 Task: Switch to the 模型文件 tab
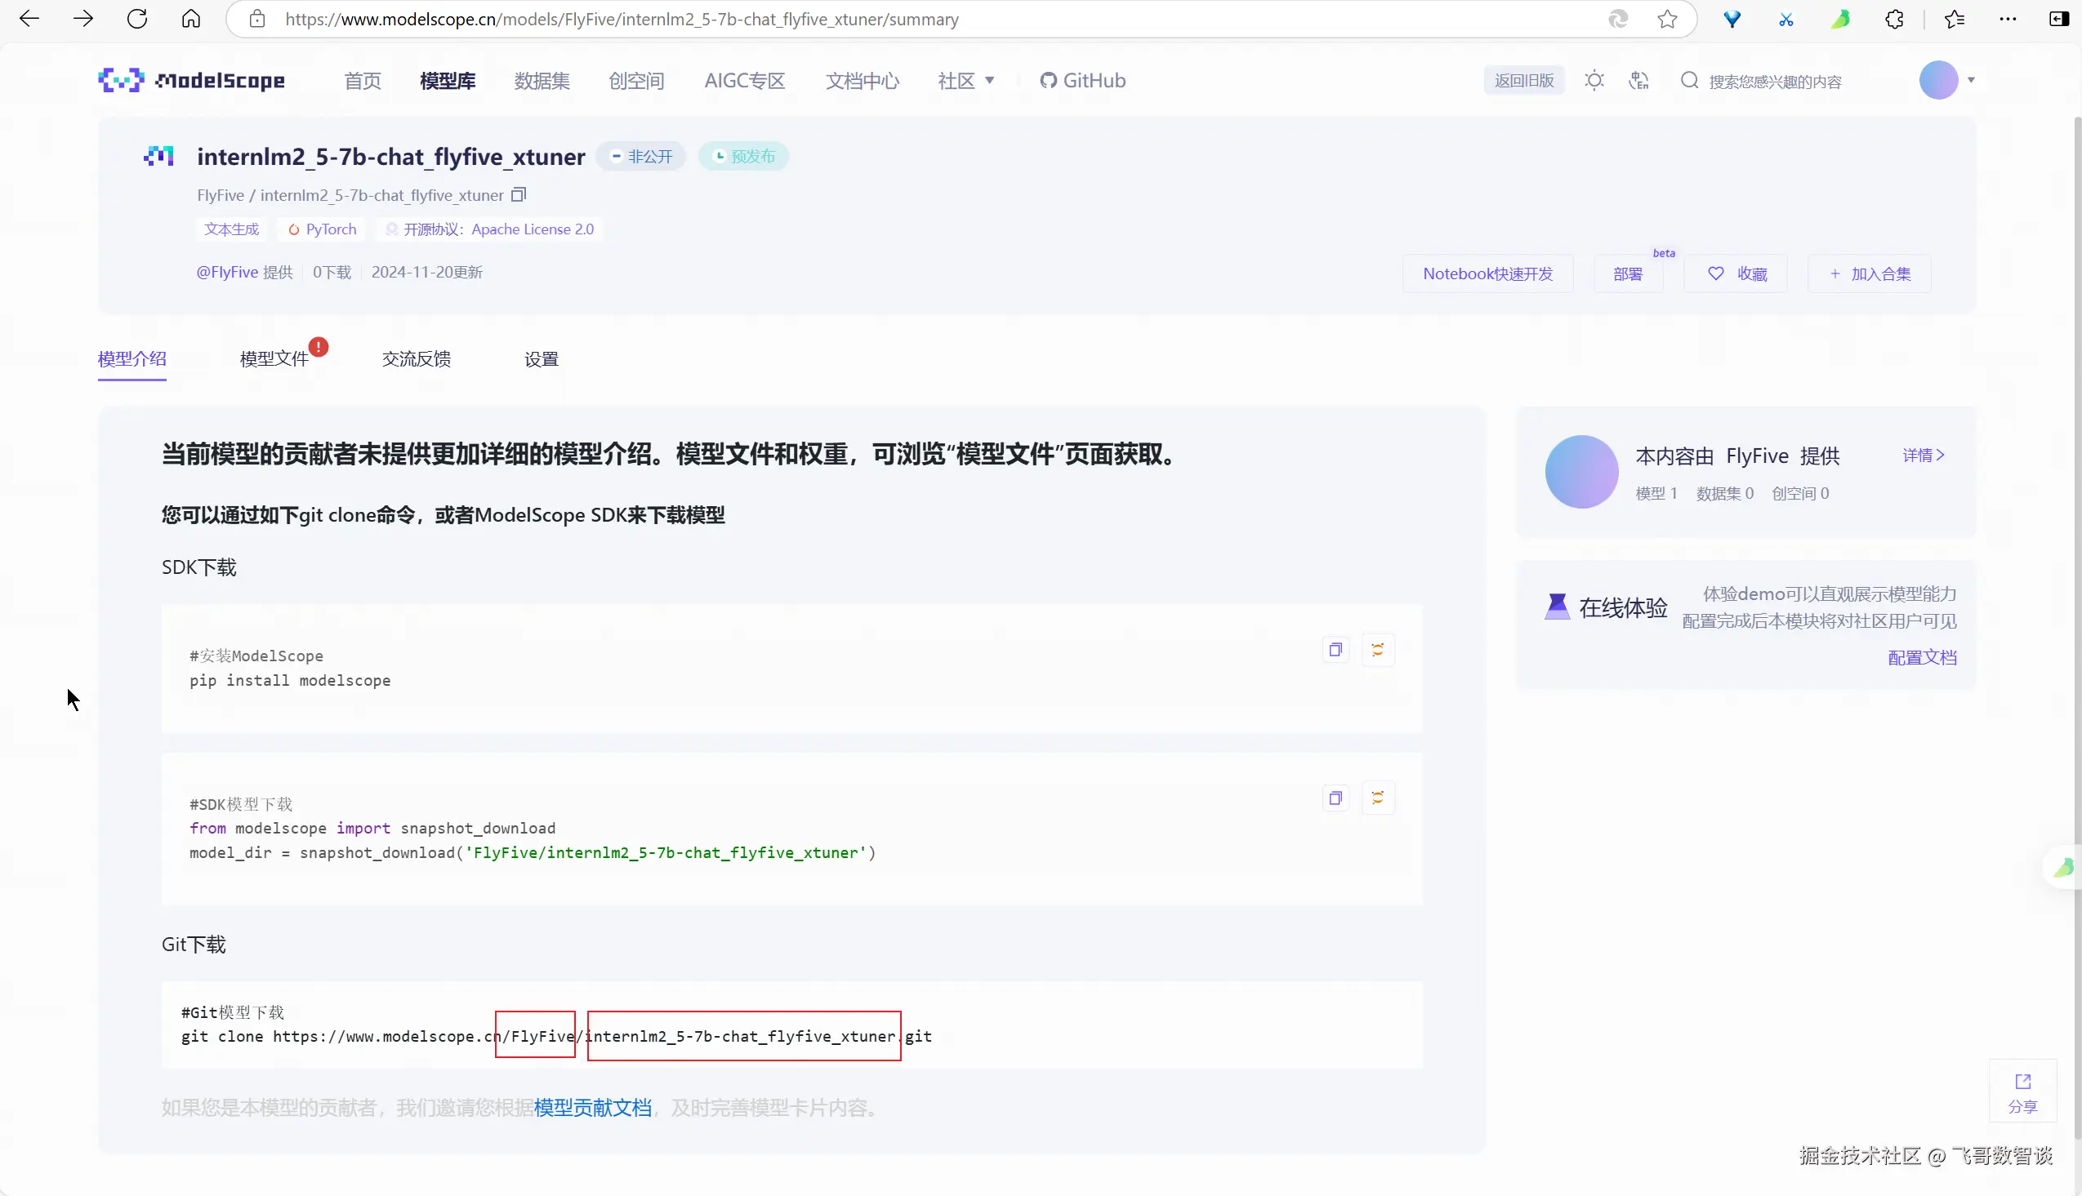(274, 359)
